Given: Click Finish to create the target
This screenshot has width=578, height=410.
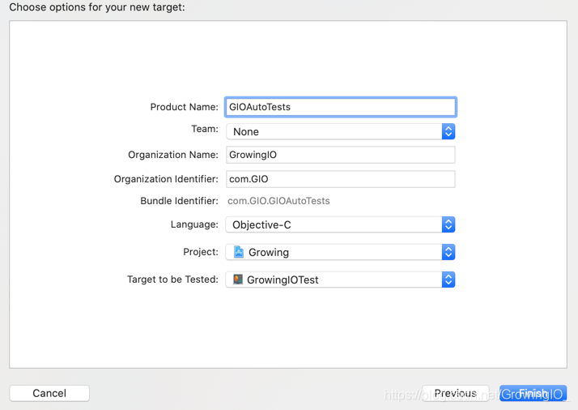Looking at the screenshot, I should 533,393.
